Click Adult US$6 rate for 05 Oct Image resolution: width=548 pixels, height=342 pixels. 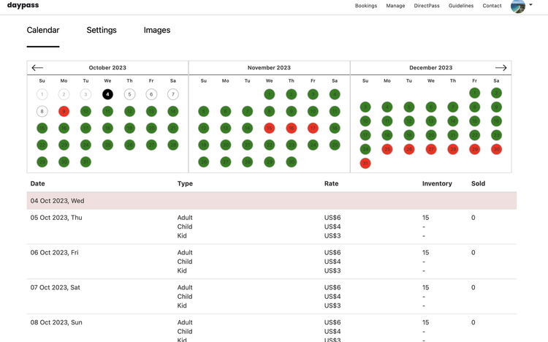click(x=332, y=218)
